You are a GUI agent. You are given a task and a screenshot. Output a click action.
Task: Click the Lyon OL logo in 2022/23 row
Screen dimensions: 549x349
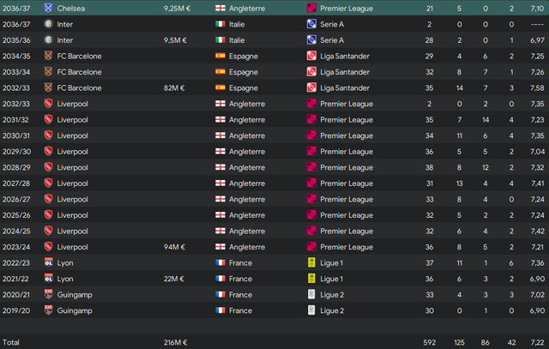click(x=48, y=262)
